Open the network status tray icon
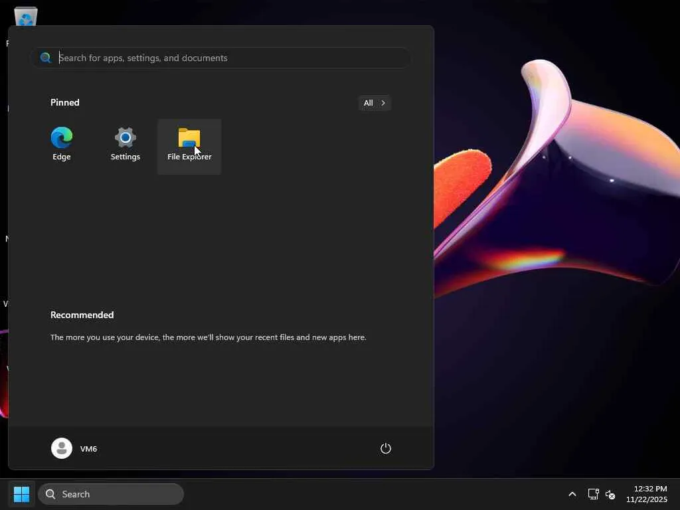The width and height of the screenshot is (680, 510). pyautogui.click(x=593, y=494)
